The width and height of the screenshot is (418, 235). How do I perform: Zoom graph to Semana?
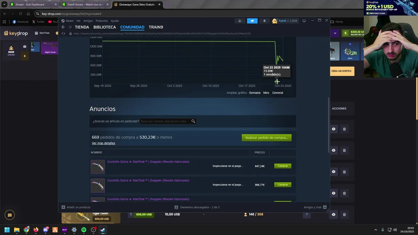click(255, 93)
